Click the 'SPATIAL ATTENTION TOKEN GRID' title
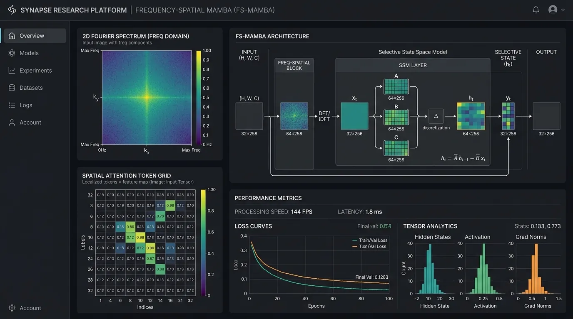 pos(127,176)
